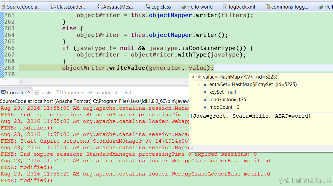This screenshot has height=186, width=333.
Task: Click the else keyword on line 263
Action: point(69,29)
